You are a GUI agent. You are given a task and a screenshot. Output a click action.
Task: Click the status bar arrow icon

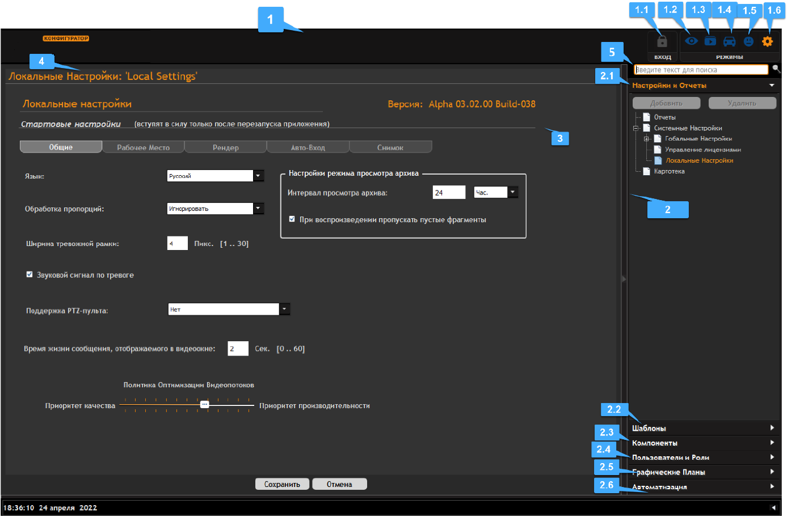(x=773, y=507)
